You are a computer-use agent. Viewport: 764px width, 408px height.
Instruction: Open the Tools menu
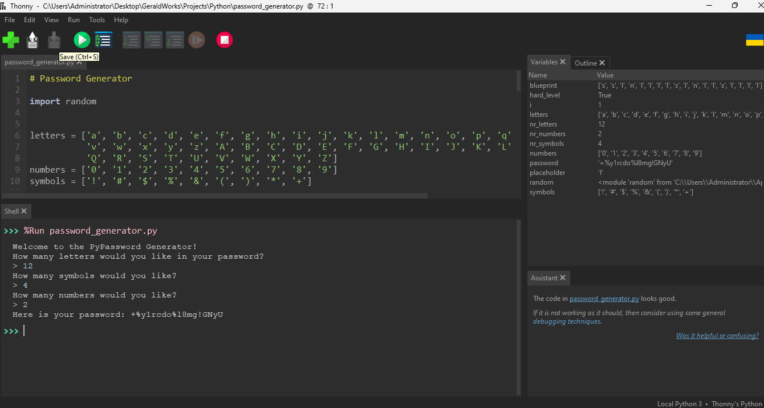coord(97,19)
